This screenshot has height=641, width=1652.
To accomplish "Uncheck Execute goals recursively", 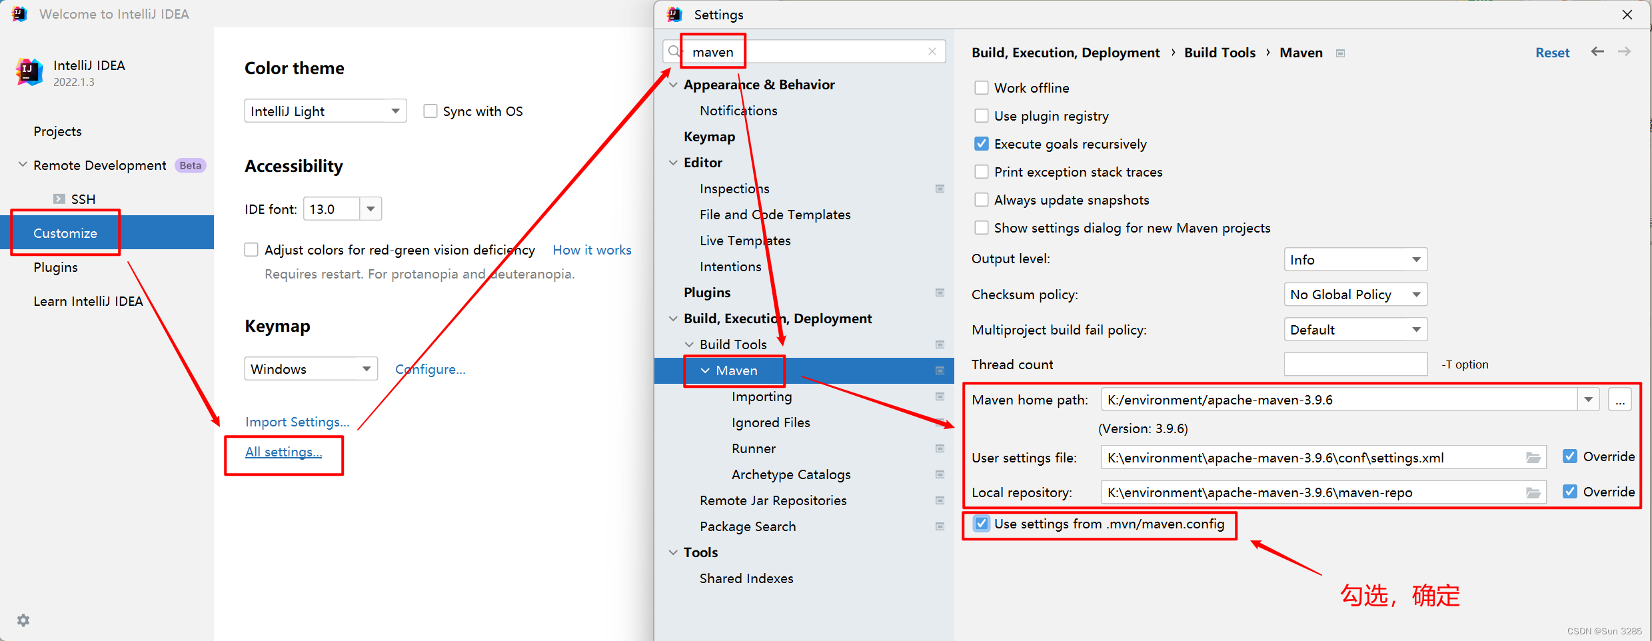I will click(x=981, y=144).
